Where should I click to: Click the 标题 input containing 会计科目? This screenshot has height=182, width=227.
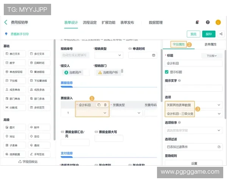point(194,63)
